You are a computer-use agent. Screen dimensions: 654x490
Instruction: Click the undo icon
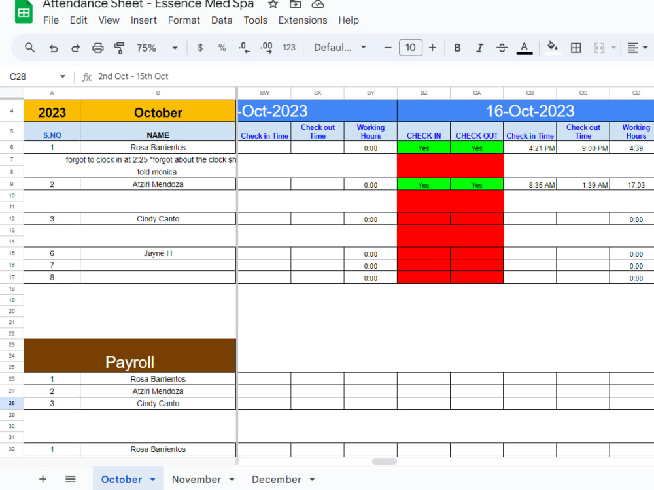click(53, 48)
